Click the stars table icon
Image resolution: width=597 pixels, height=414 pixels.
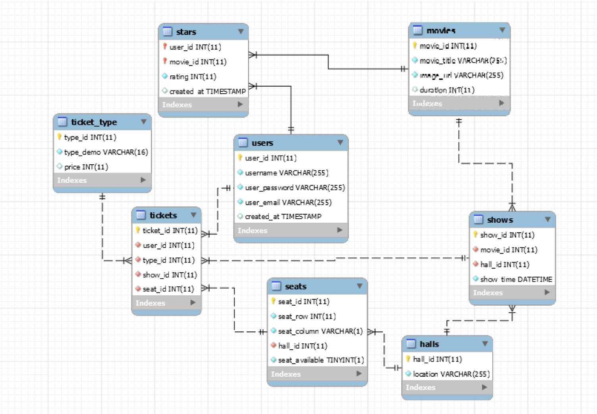tap(168, 32)
